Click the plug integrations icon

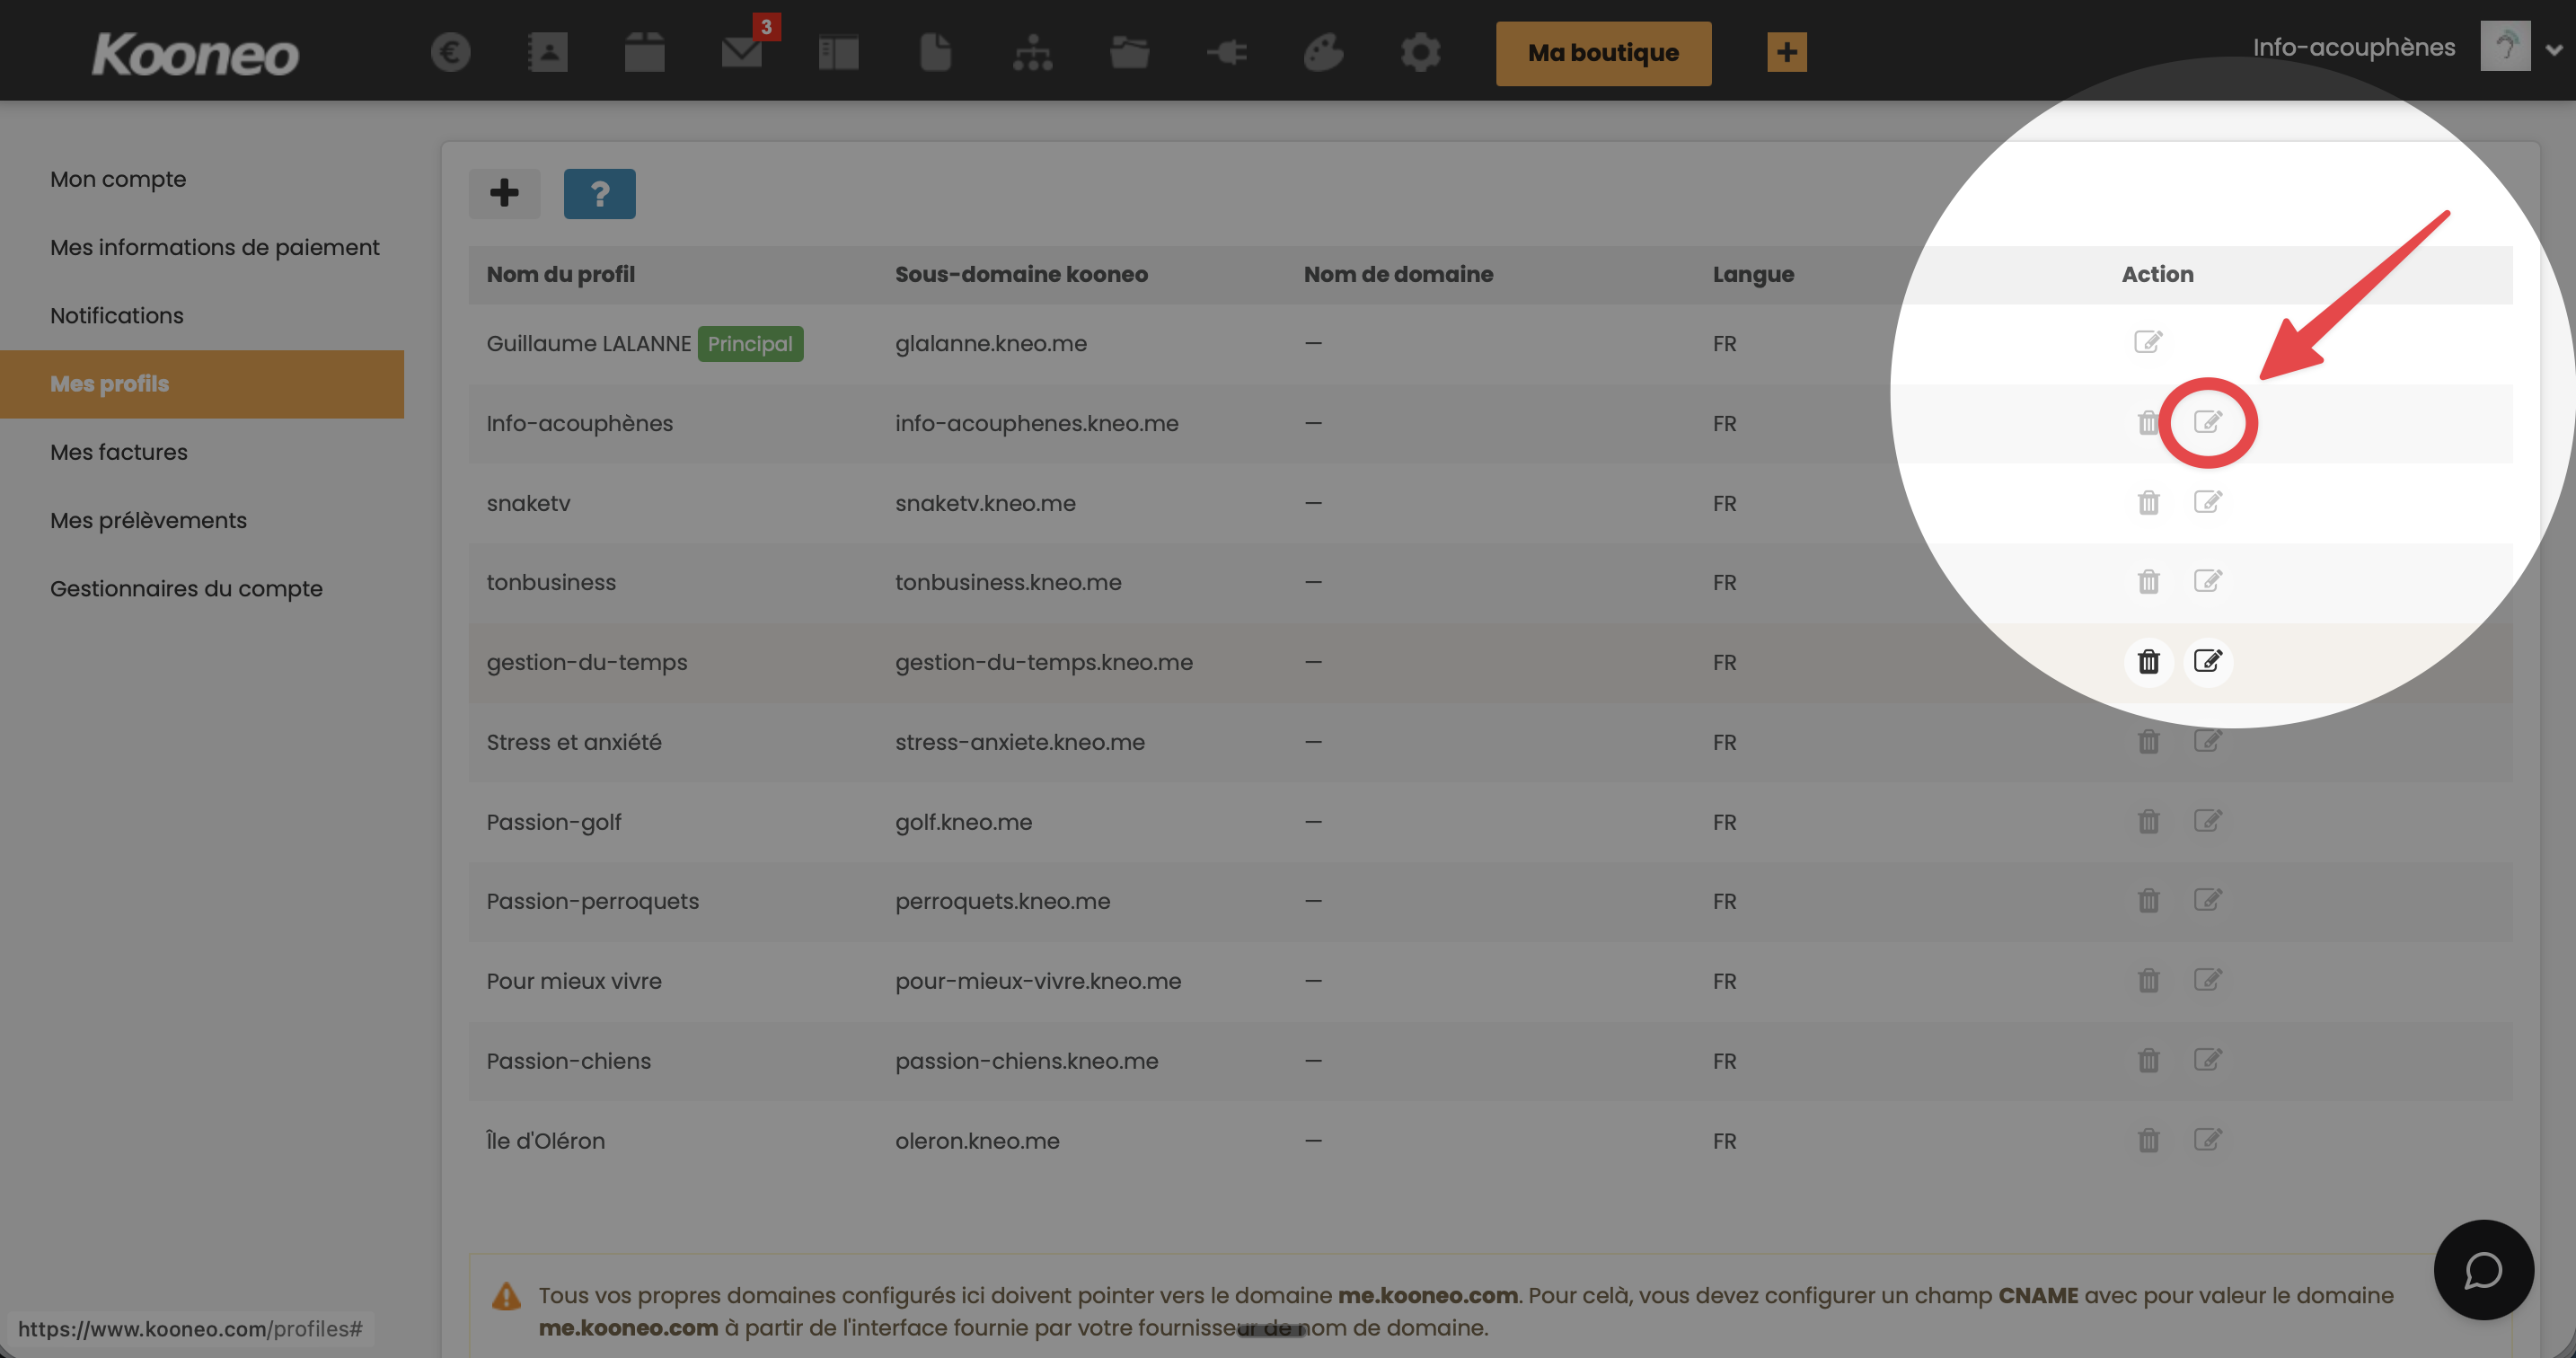(1226, 52)
